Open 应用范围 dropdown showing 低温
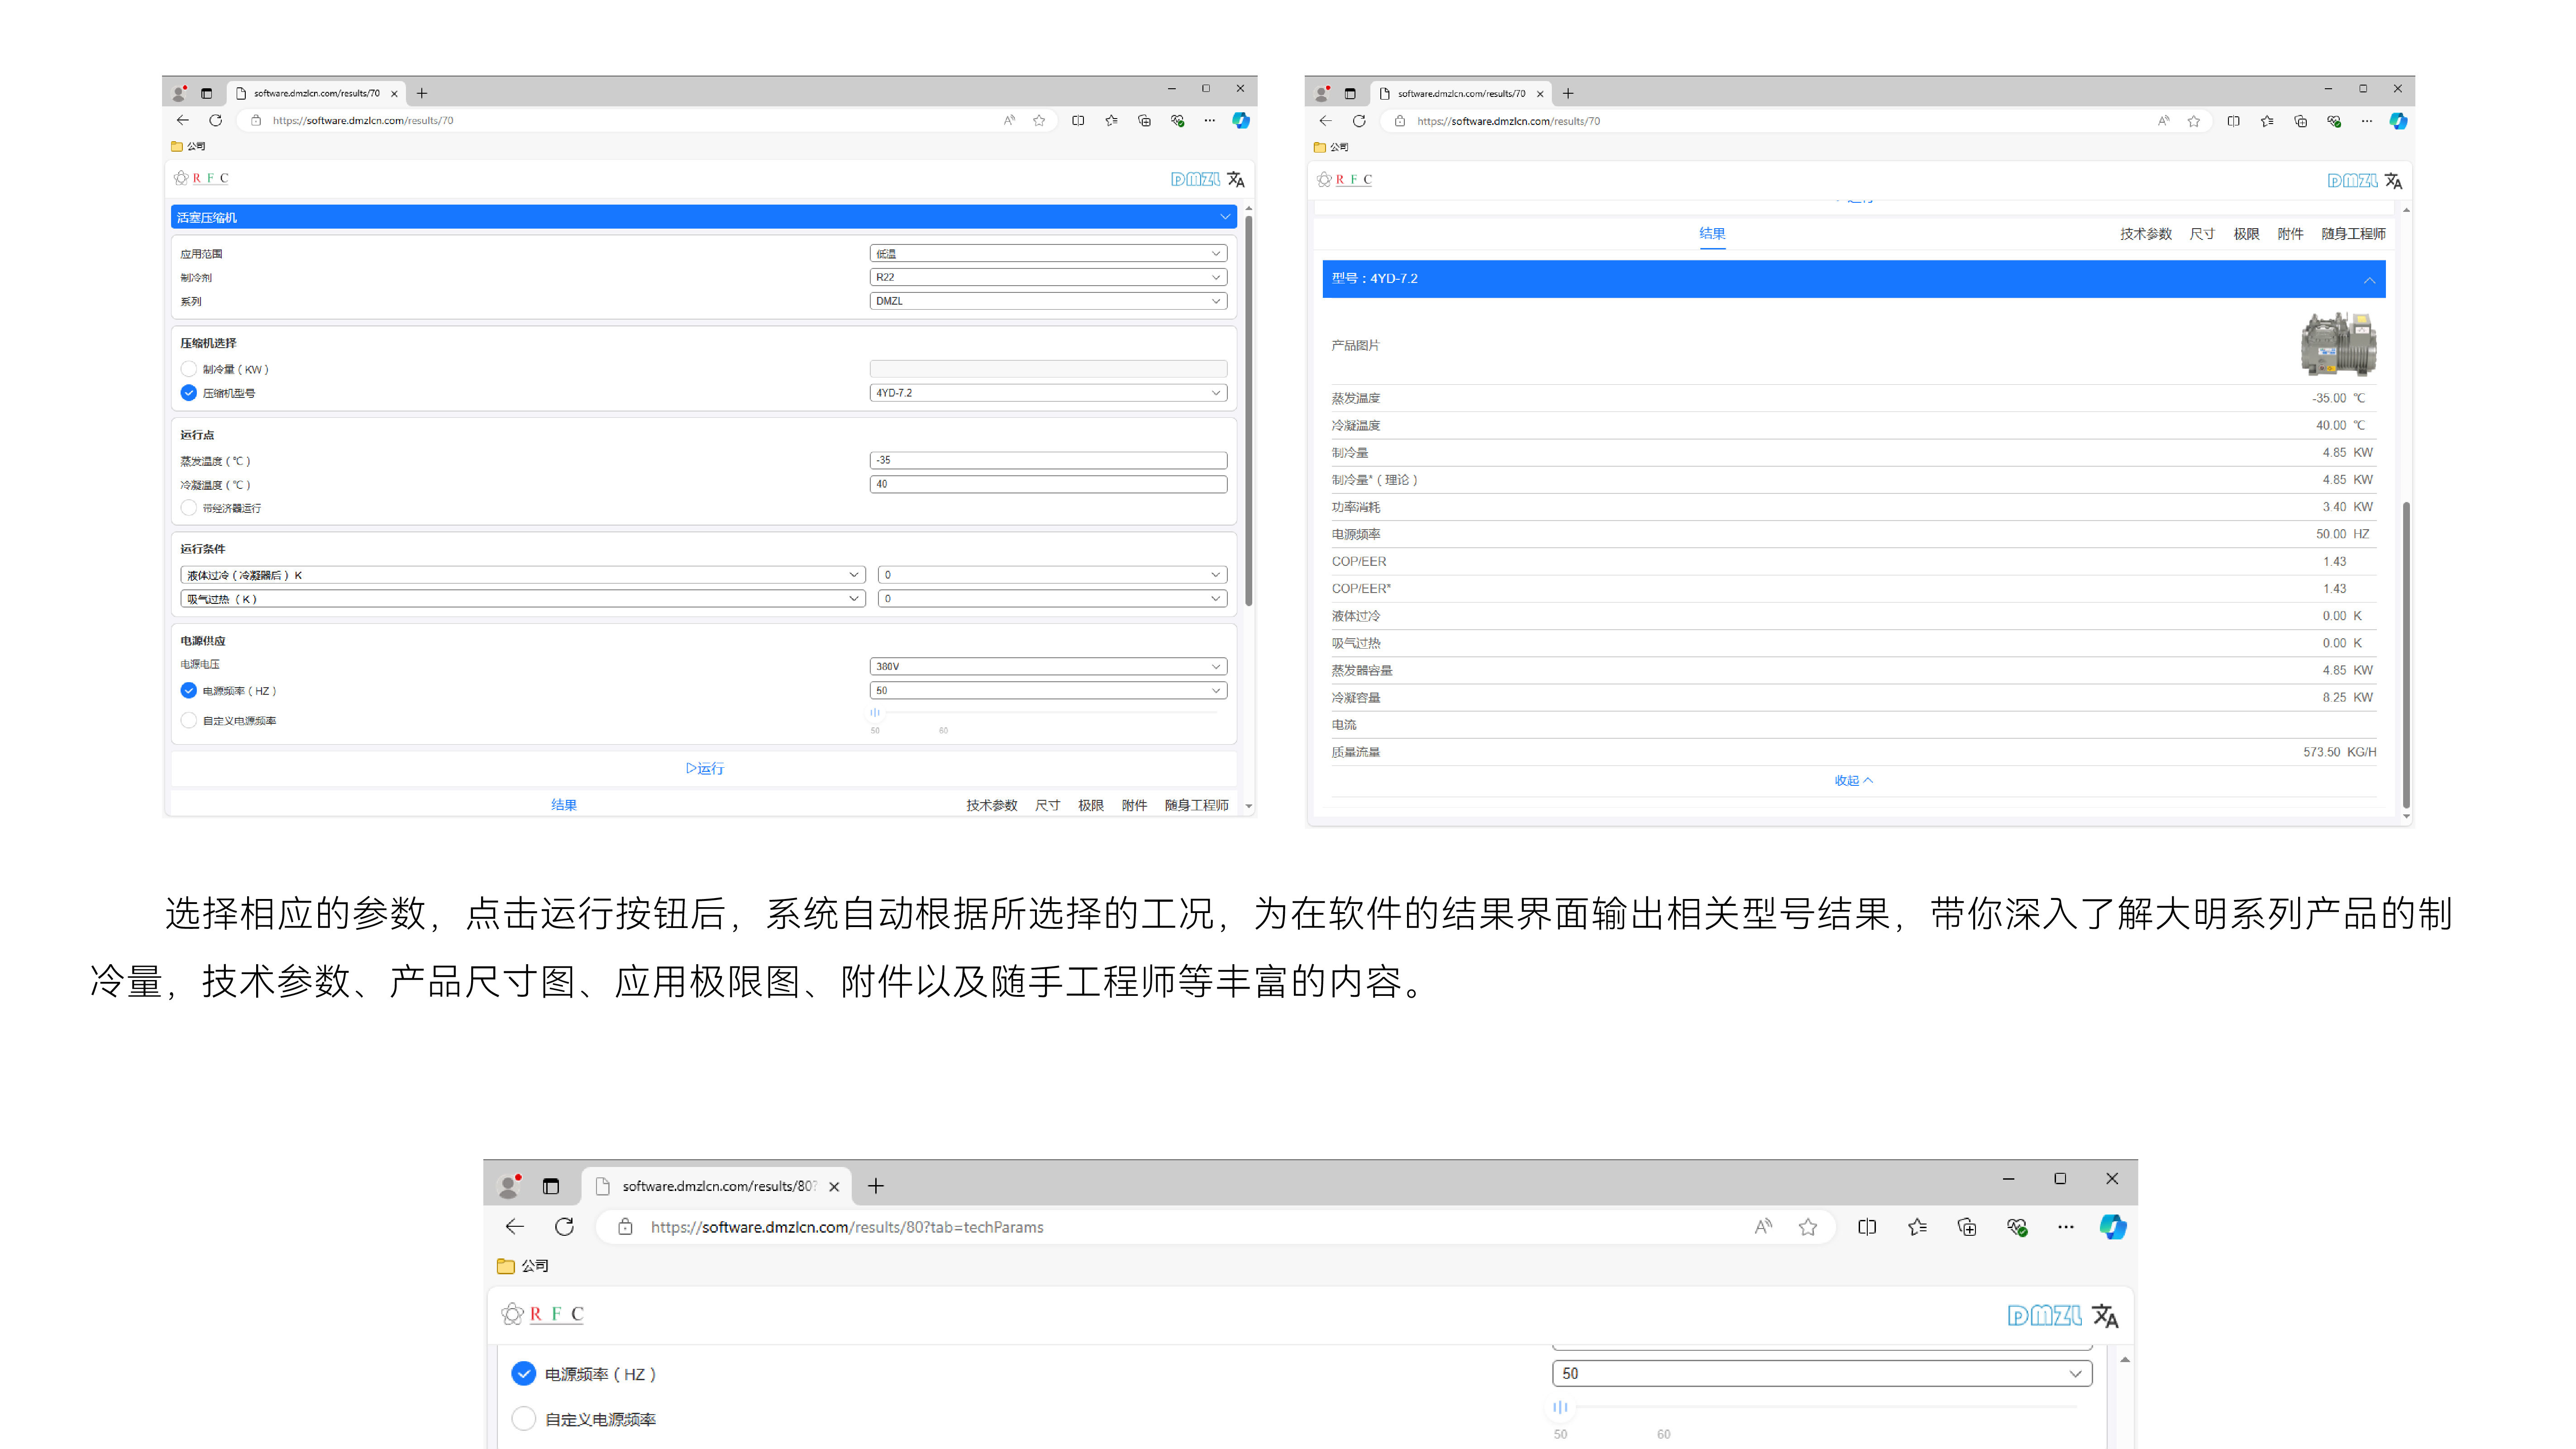The height and width of the screenshot is (1449, 2576). pos(1048,254)
